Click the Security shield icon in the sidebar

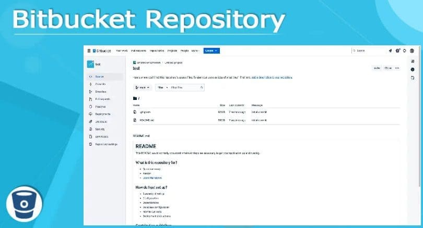tap(91, 129)
